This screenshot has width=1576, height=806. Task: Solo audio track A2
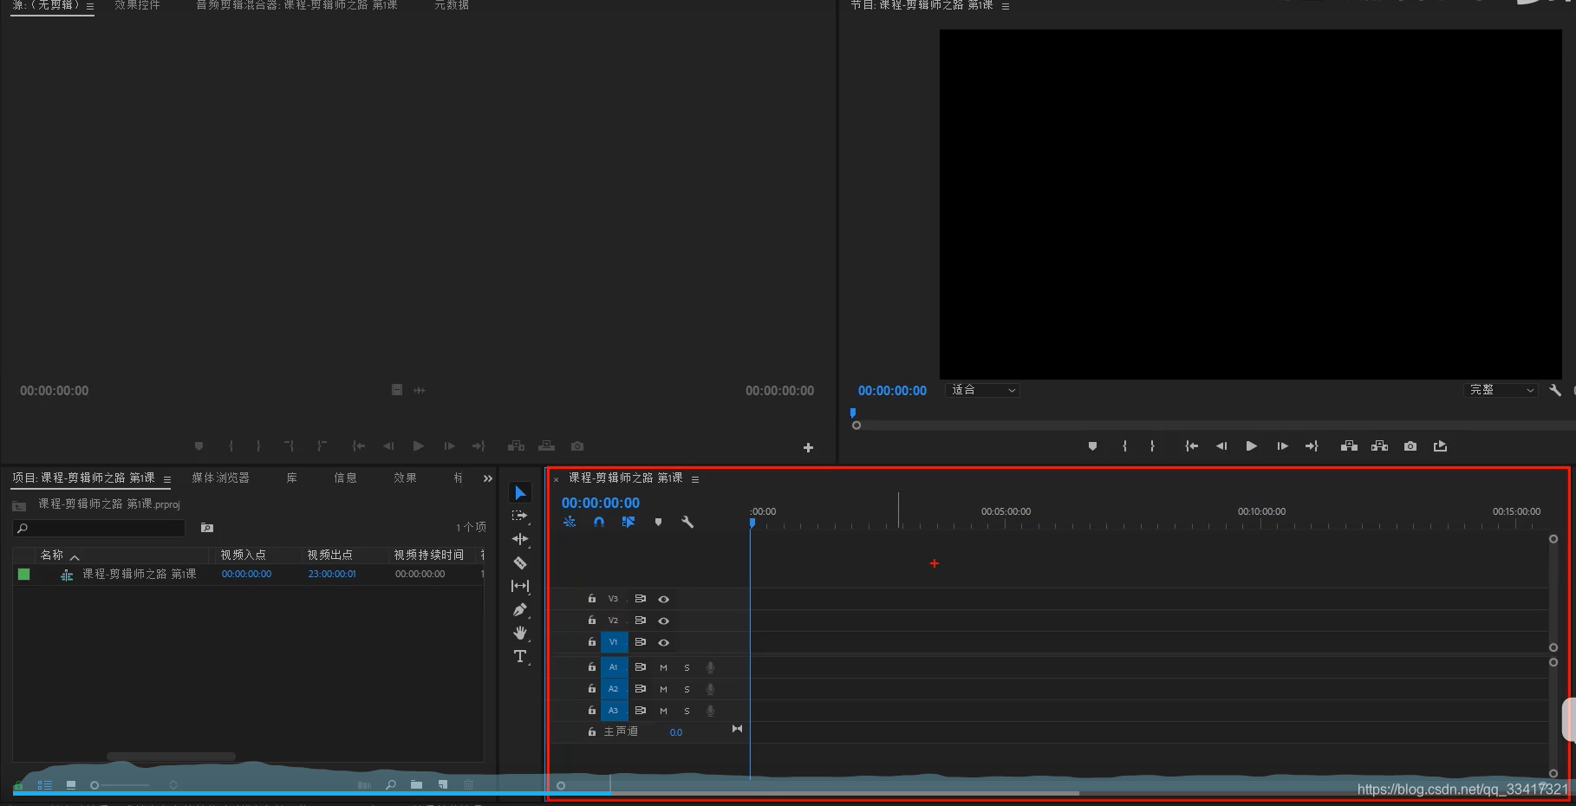pyautogui.click(x=687, y=689)
